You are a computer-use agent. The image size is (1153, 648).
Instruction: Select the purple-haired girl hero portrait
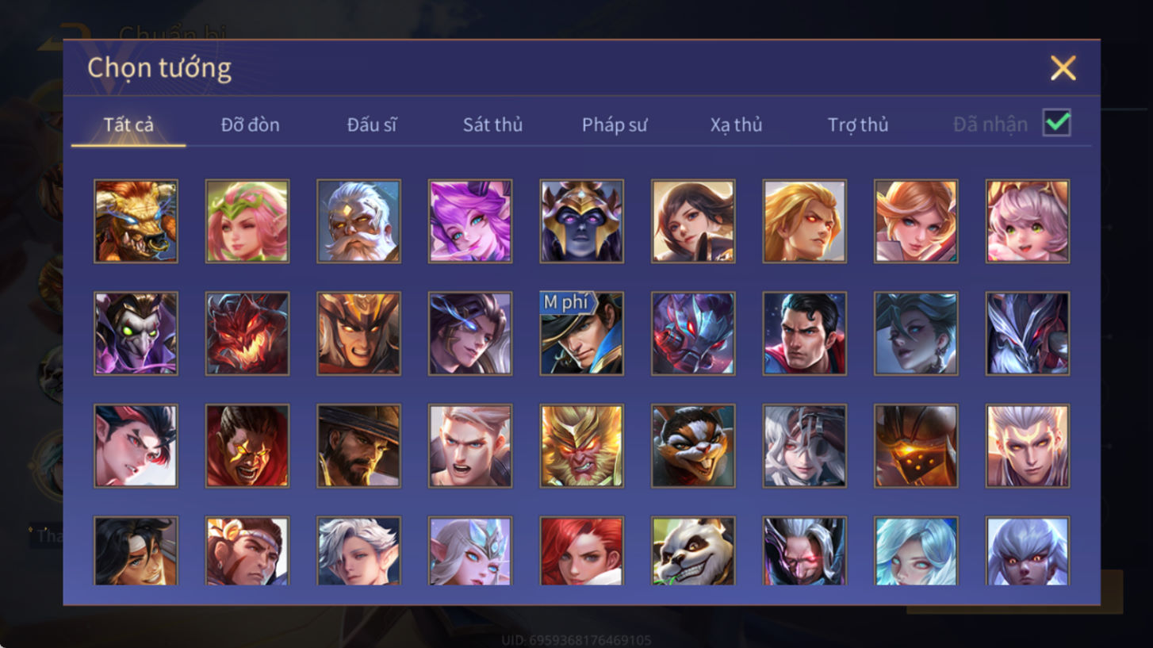[470, 220]
